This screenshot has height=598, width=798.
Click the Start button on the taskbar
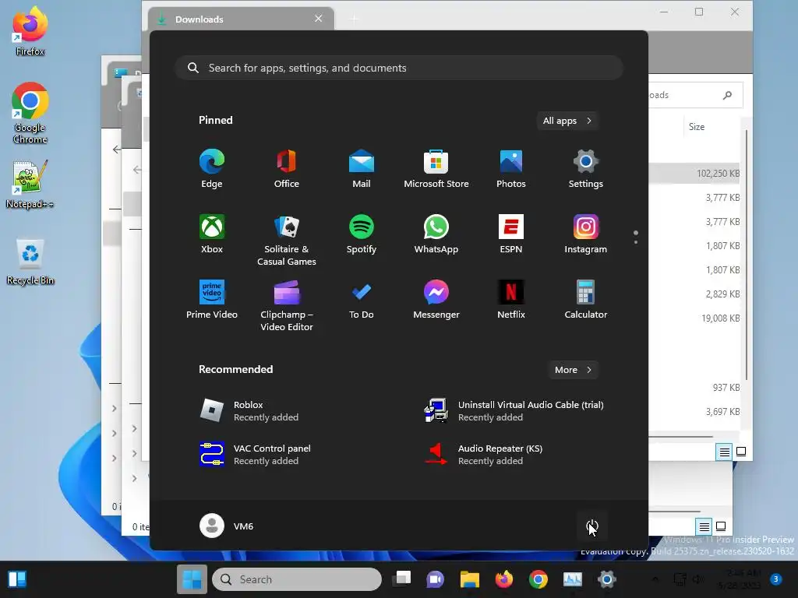click(x=192, y=579)
